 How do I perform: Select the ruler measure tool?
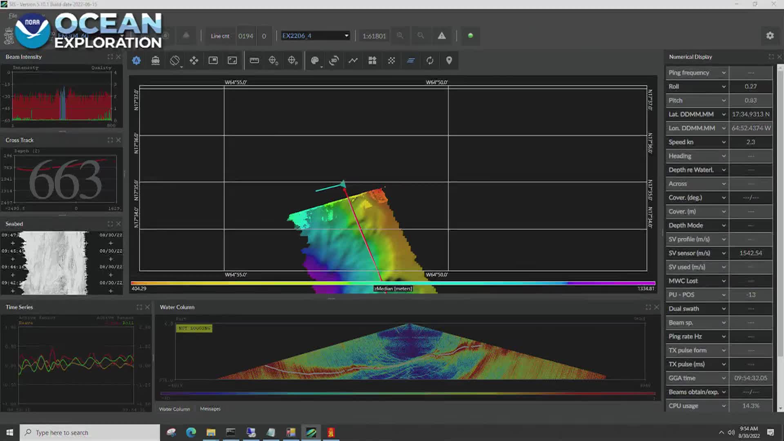(254, 60)
